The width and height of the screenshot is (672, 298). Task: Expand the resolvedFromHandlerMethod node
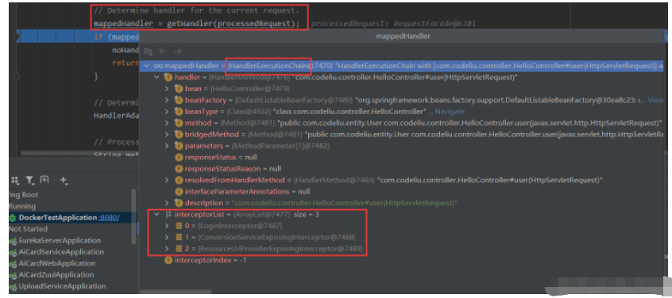click(167, 180)
